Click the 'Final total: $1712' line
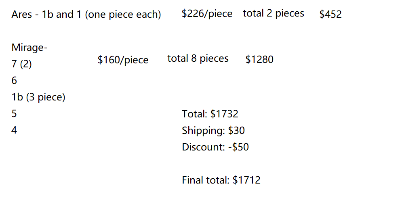This screenshot has width=404, height=213. 221,180
